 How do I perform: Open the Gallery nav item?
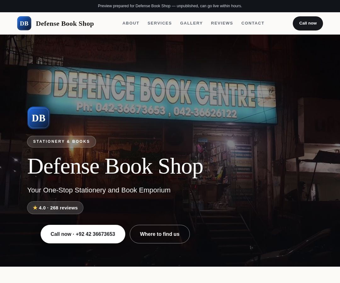coord(191,23)
